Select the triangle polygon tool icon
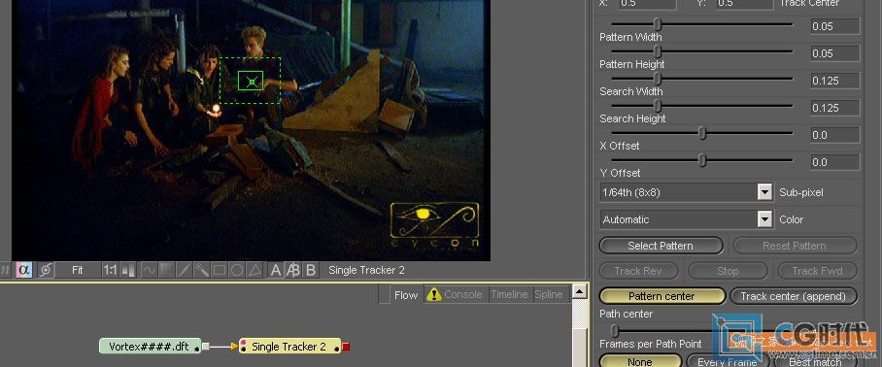 point(254,270)
